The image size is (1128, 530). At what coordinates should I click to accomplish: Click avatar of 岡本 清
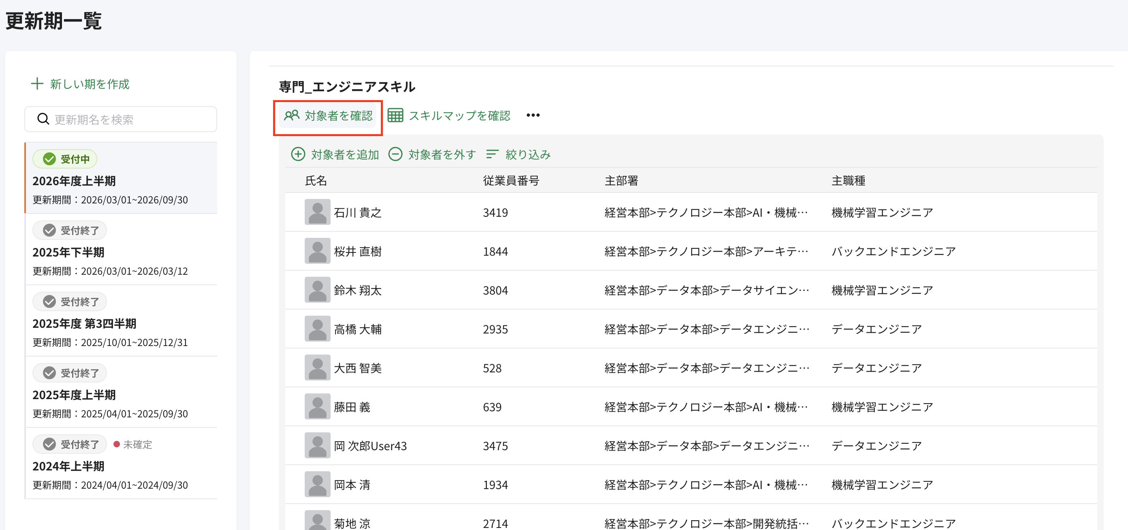click(318, 485)
